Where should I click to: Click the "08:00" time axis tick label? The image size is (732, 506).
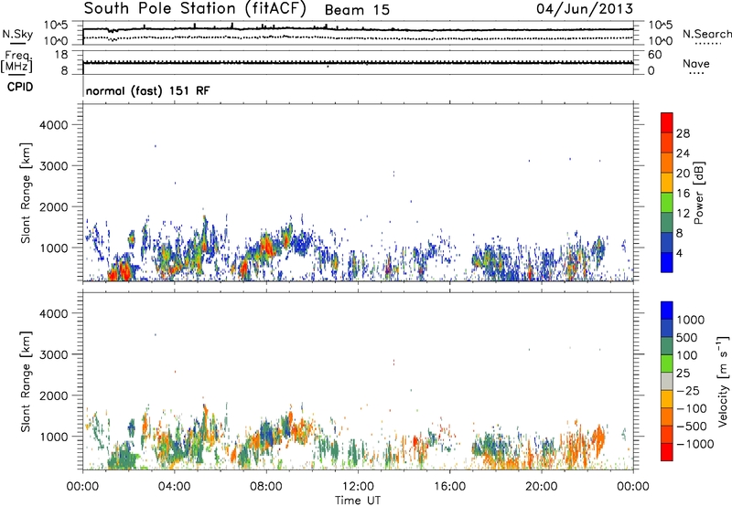point(266,487)
